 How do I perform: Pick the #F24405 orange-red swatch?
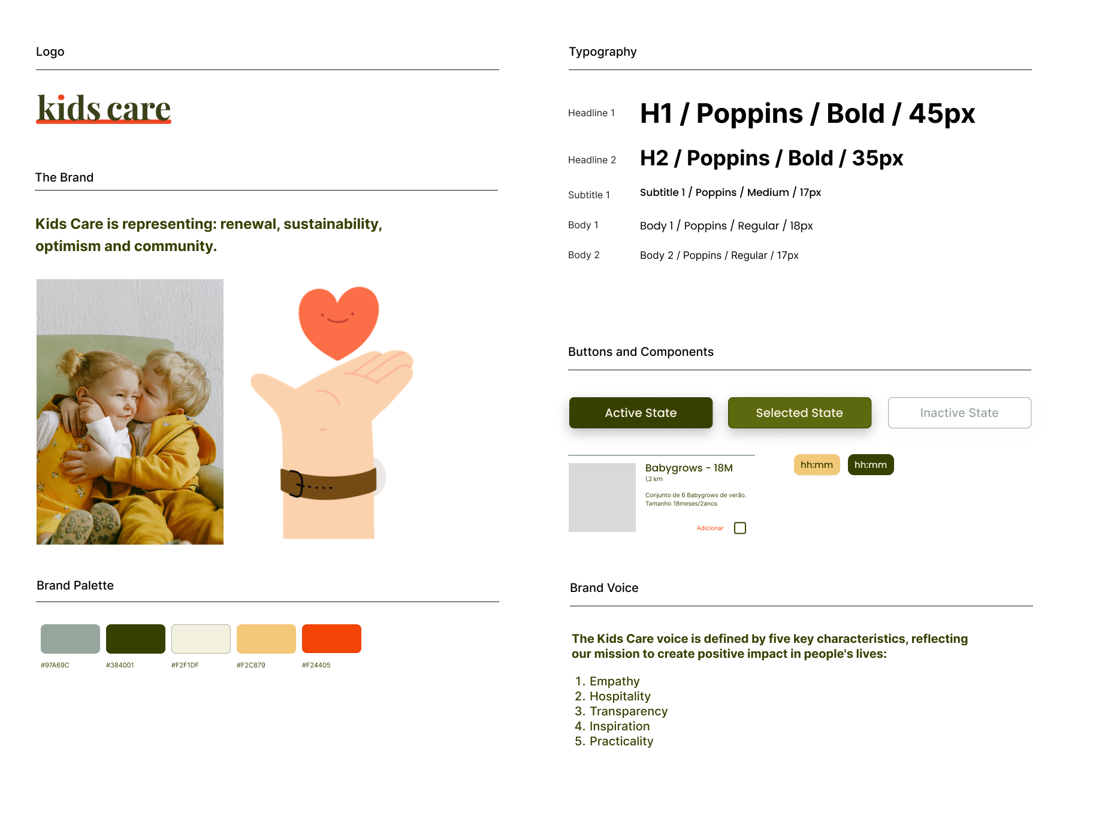pyautogui.click(x=331, y=639)
